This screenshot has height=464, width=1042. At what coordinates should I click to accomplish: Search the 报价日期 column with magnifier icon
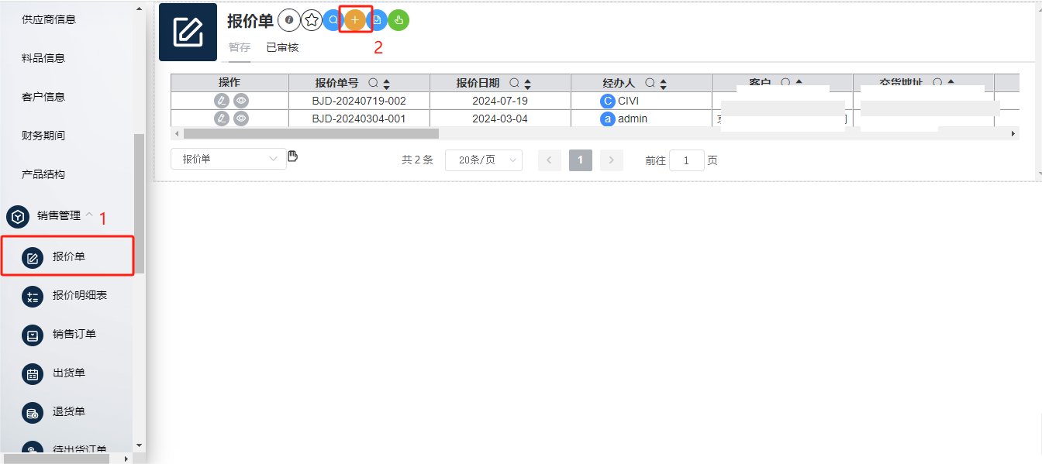pos(514,83)
